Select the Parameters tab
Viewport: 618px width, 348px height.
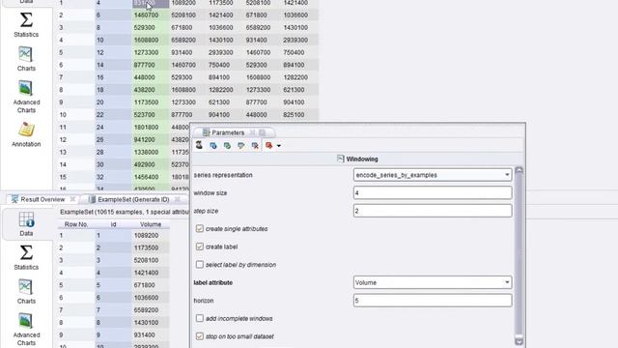point(228,132)
